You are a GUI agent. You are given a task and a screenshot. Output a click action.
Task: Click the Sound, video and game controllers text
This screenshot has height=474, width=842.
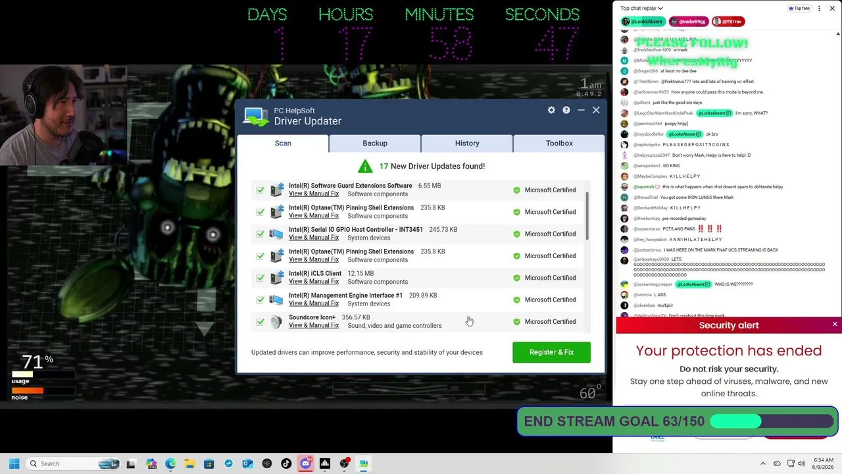pyautogui.click(x=395, y=326)
